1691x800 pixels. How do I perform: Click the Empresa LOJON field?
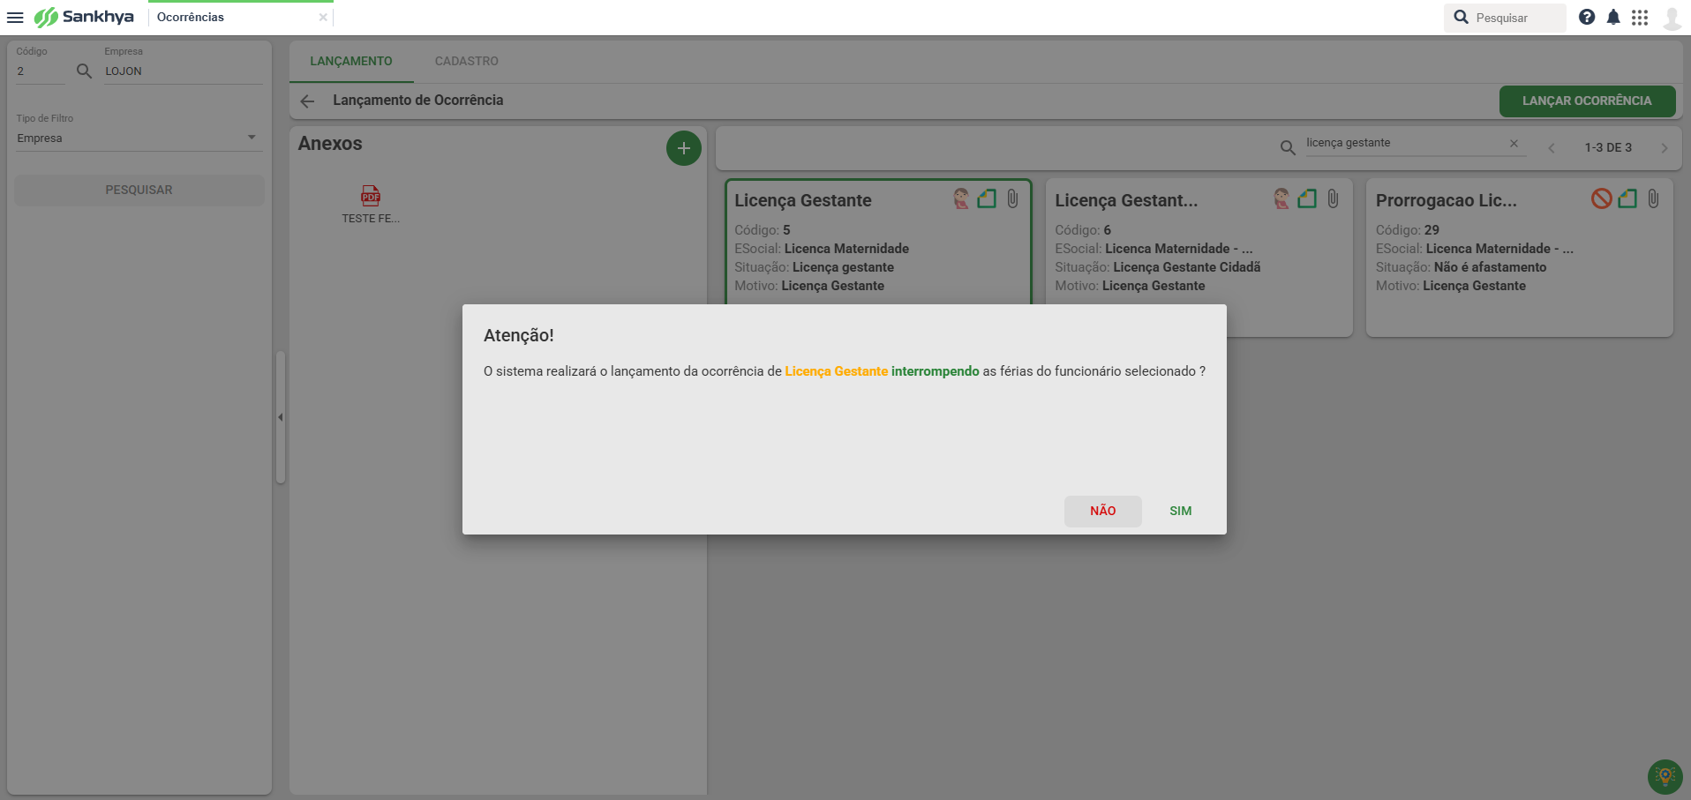point(184,71)
